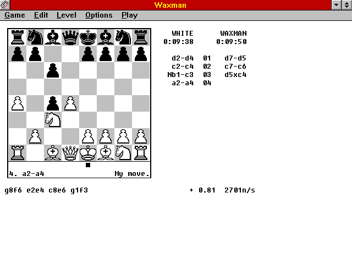Select the black pawn on e7
Image resolution: width=352 pixels, height=264 pixels.
tap(88, 54)
